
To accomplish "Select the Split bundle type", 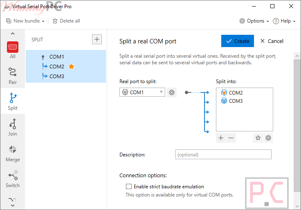I will click(x=13, y=102).
